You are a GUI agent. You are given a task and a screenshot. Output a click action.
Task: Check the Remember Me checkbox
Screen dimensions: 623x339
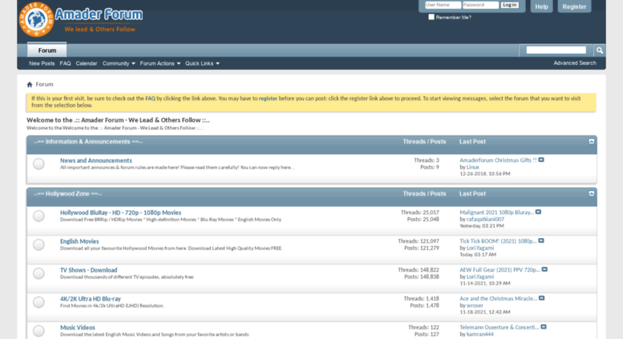431,17
